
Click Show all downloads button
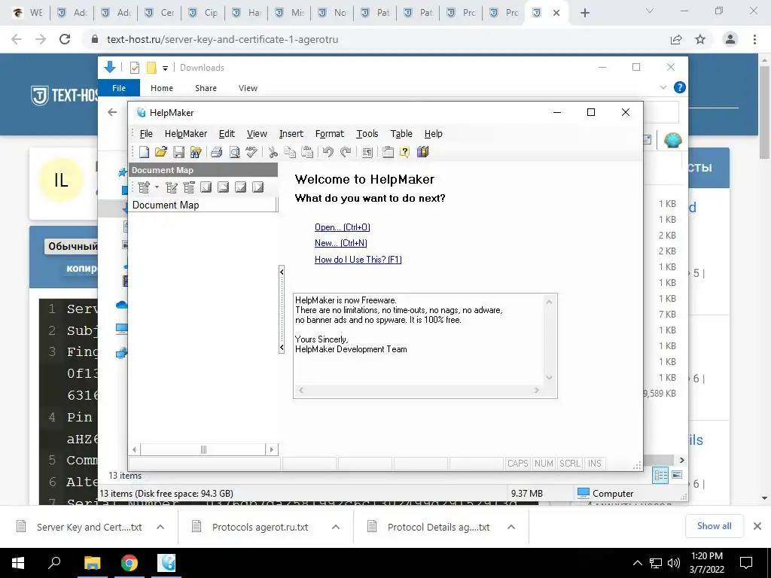[715, 526]
